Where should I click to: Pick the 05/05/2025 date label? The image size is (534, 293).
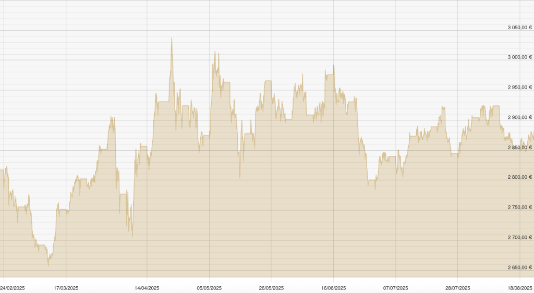tap(209, 287)
